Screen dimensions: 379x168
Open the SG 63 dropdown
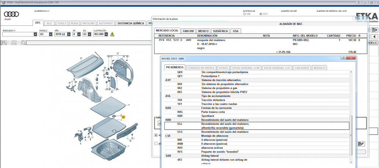pos(89,34)
